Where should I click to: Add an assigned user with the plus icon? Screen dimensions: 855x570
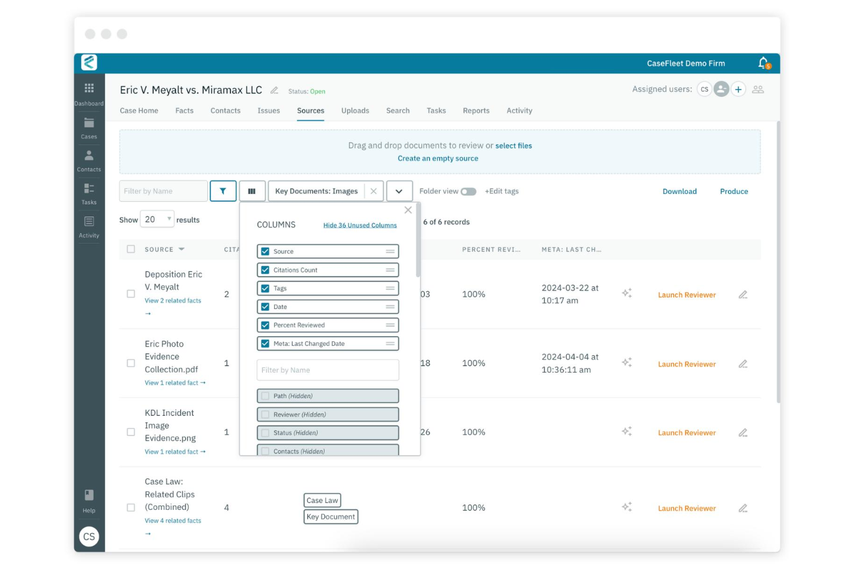click(738, 89)
